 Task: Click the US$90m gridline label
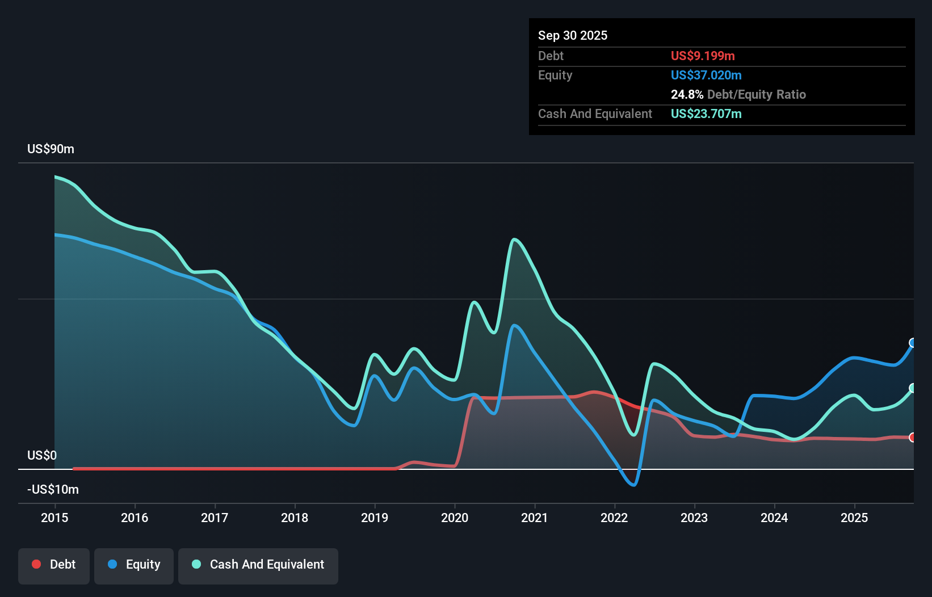[51, 149]
